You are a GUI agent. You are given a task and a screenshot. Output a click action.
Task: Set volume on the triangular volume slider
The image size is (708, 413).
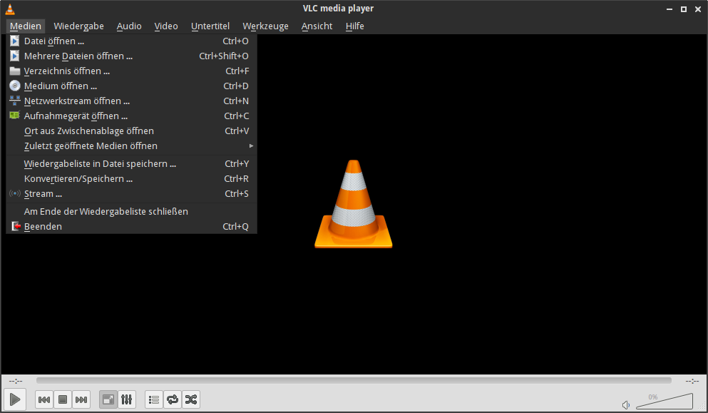coord(665,401)
